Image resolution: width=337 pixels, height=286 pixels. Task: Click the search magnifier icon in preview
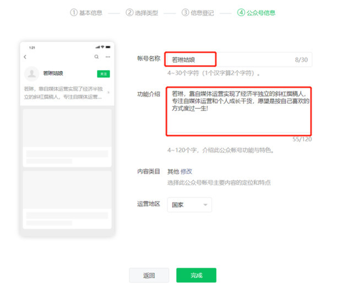97,57
